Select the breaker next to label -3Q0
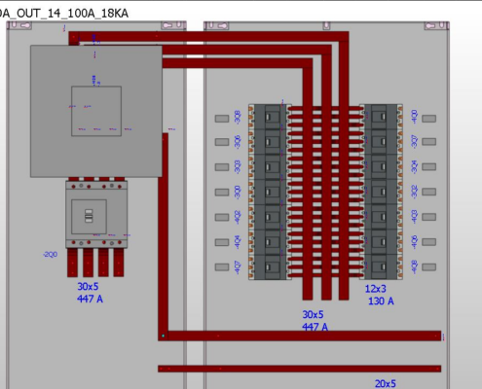The height and width of the screenshot is (389, 482). click(x=270, y=192)
